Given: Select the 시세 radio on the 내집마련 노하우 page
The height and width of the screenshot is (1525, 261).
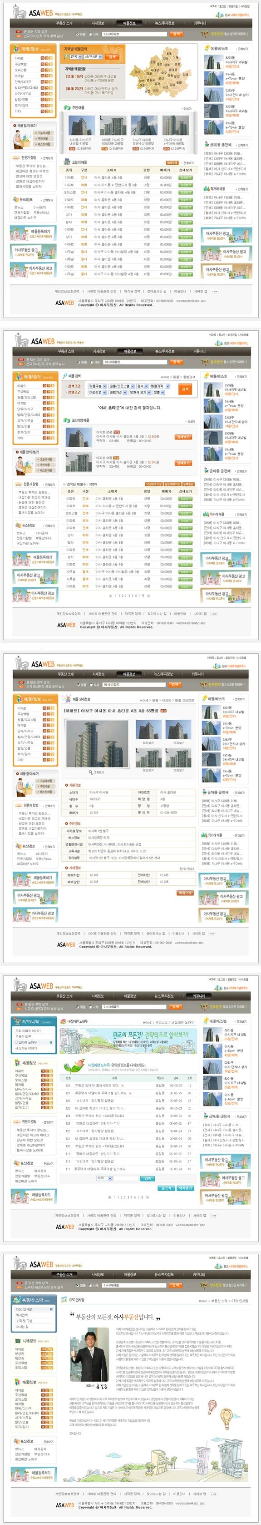Looking at the screenshot, I should (x=90, y=1006).
